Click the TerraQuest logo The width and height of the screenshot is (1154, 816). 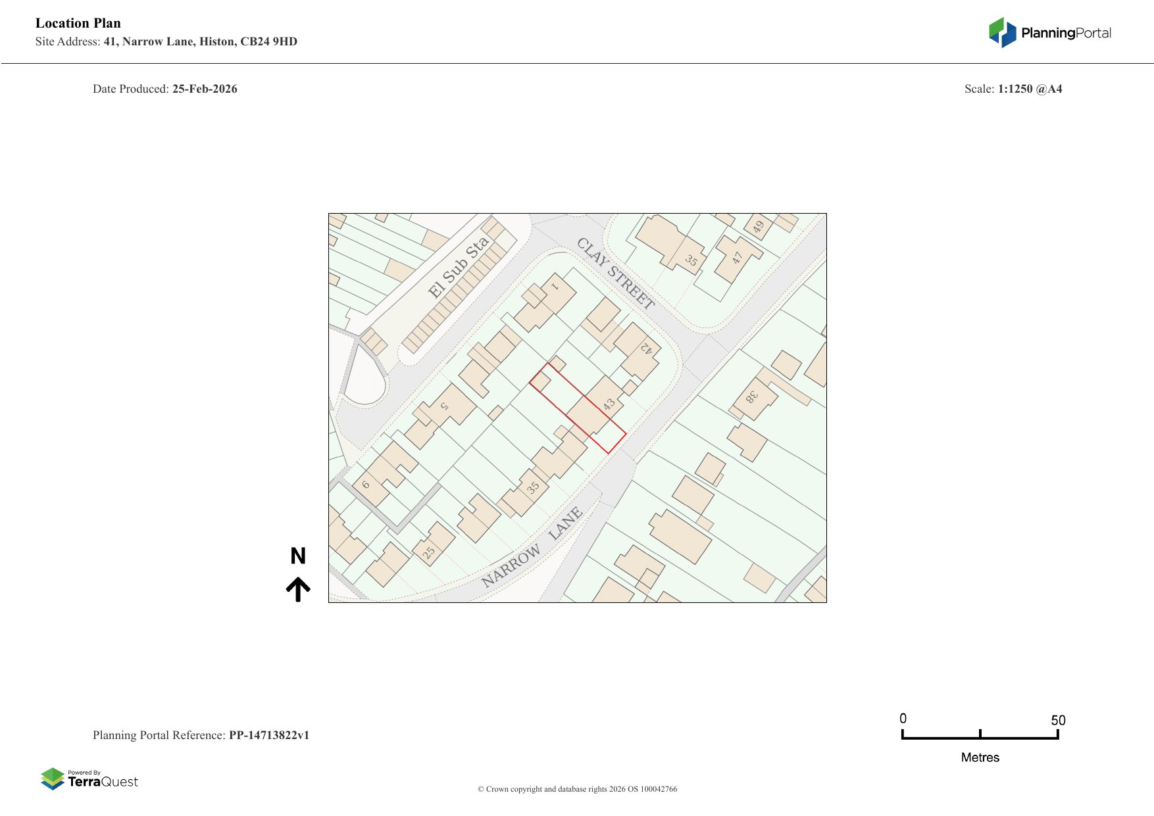click(x=89, y=779)
